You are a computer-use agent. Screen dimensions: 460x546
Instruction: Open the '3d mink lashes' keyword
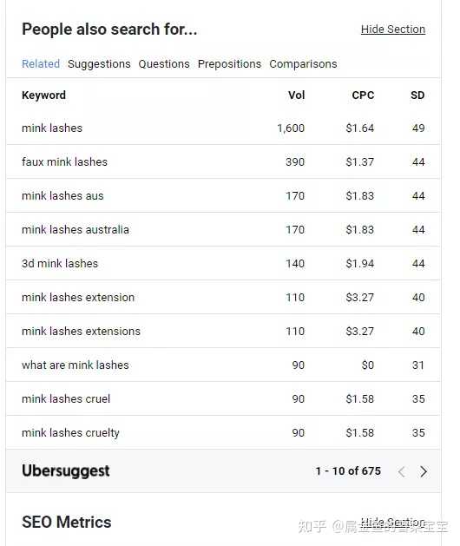(x=60, y=264)
